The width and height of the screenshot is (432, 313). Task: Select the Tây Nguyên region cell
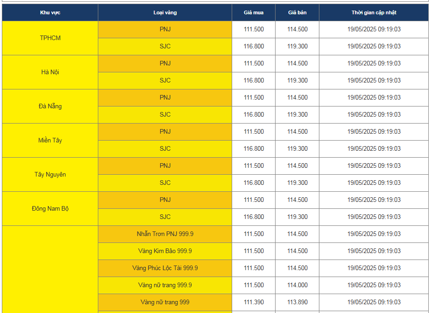50,175
